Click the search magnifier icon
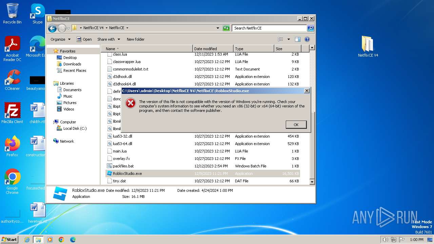This screenshot has height=244, width=434. point(311,28)
